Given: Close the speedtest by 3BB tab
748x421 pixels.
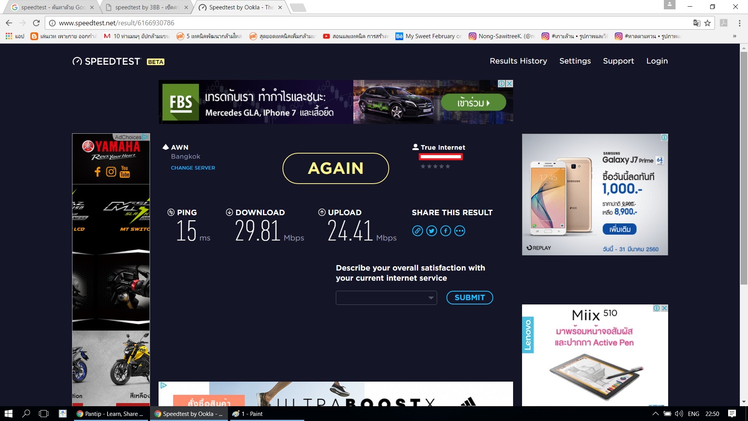Looking at the screenshot, I should [186, 7].
